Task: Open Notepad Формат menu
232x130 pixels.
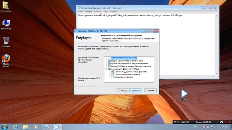Action: [98, 12]
